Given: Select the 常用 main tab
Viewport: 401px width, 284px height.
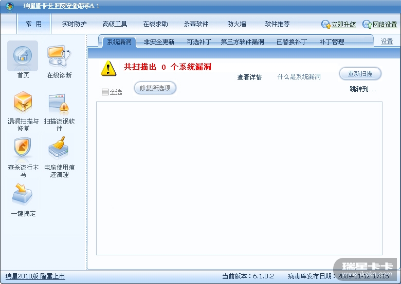Looking at the screenshot, I should pos(34,24).
